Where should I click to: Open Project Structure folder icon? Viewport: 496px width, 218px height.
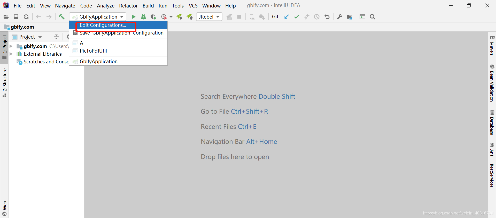tap(350, 17)
